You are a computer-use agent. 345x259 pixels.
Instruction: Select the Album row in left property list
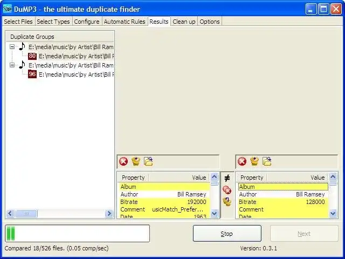pos(164,187)
